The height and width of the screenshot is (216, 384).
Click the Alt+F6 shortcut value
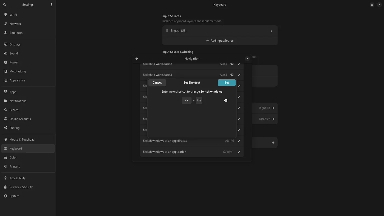point(230,141)
